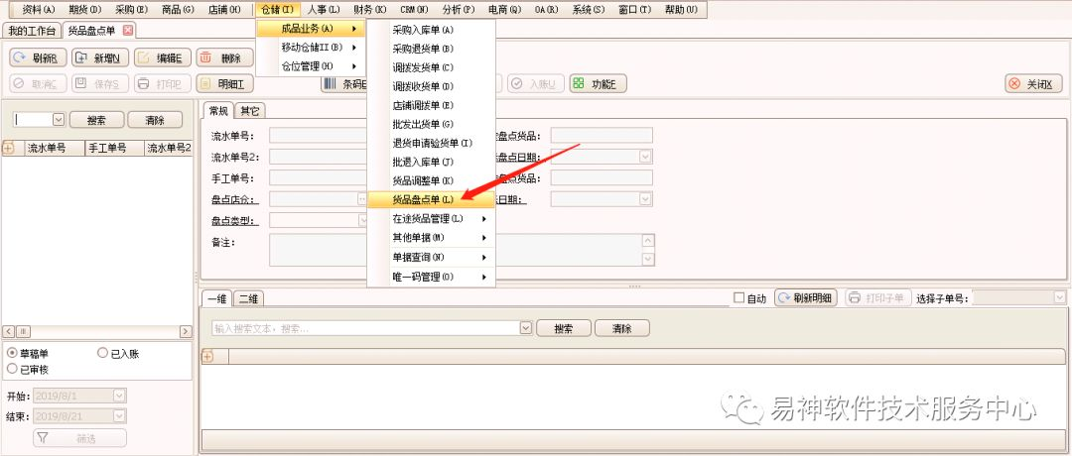Open the dropdown beside the left 搜索 button
The image size is (1072, 456).
click(x=58, y=120)
